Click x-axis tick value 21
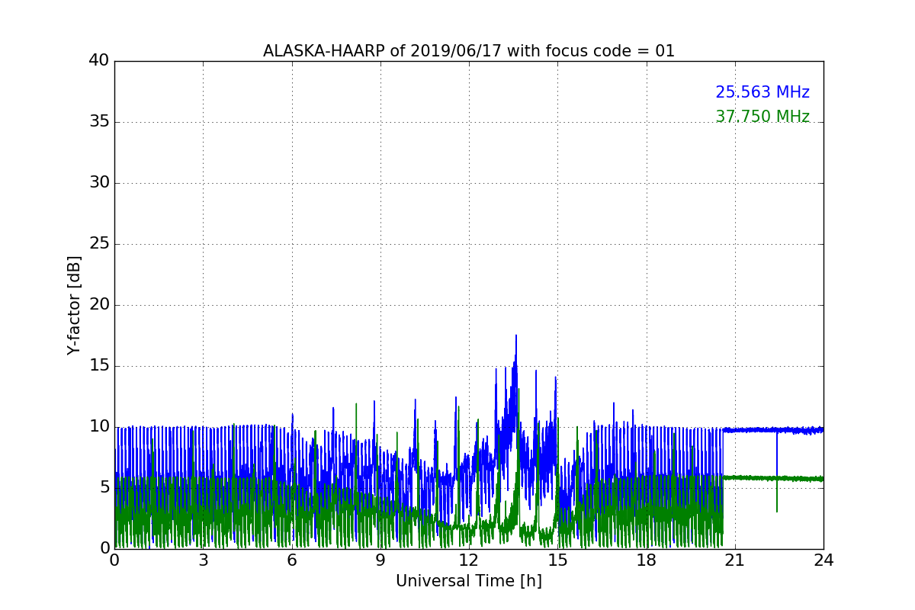The height and width of the screenshot is (610, 915). [735, 560]
